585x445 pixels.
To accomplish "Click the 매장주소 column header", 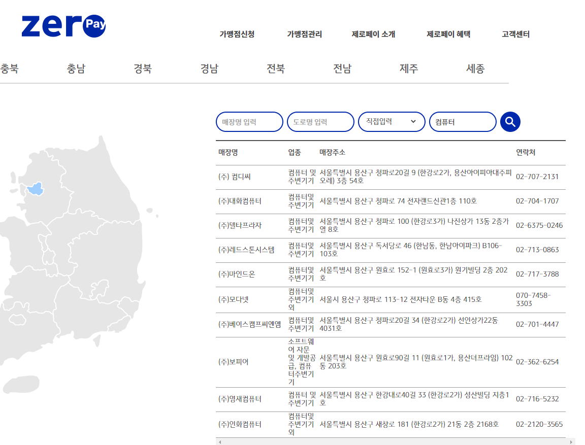I will coord(333,152).
